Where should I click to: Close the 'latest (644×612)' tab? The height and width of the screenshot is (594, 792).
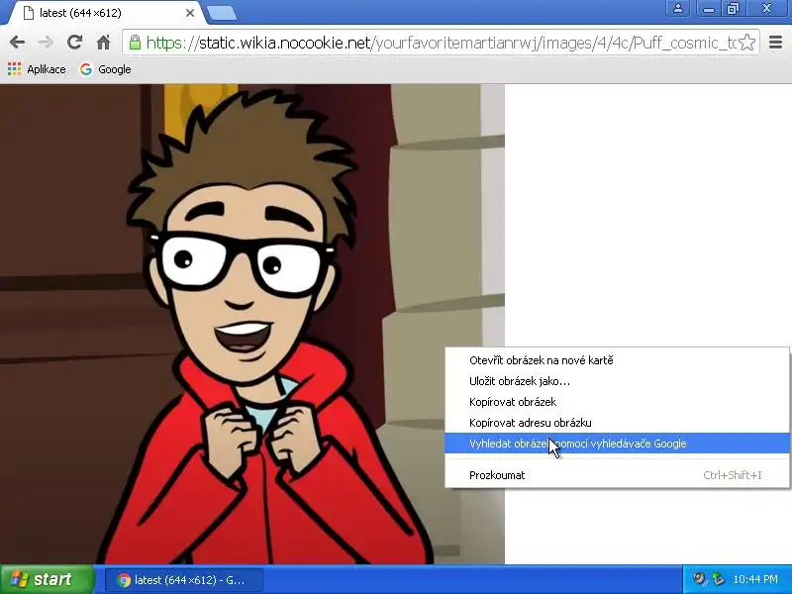(190, 13)
